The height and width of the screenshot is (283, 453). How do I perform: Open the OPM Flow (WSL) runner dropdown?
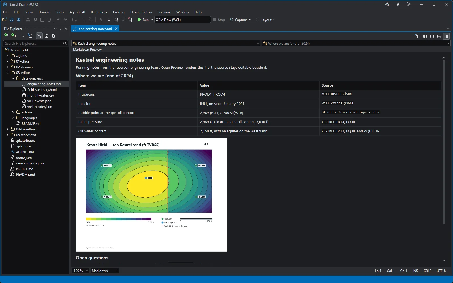pyautogui.click(x=182, y=20)
